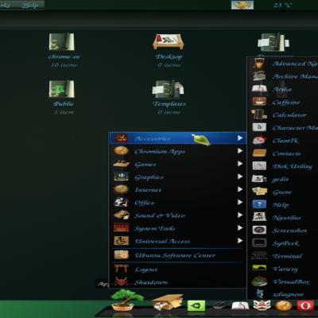Expand the Universal Access submenu arrow
Image resolution: width=318 pixels, height=318 pixels.
[x=240, y=241]
